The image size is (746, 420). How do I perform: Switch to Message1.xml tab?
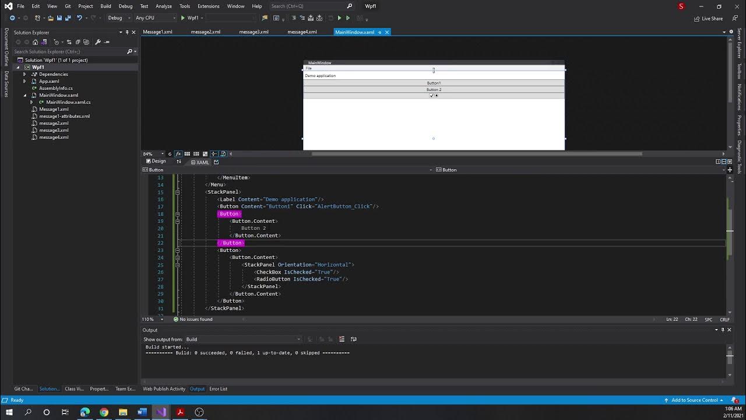(157, 32)
